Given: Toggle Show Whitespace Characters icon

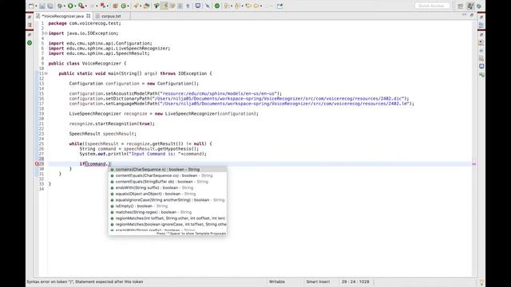Looking at the screenshot, I should pos(188,6).
